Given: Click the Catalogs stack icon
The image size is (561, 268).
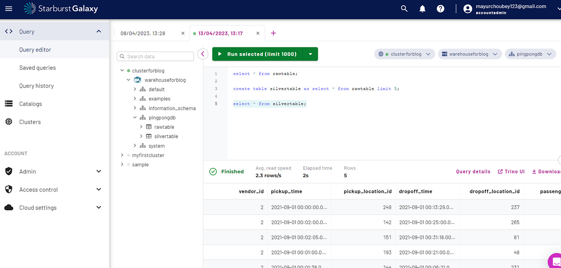Looking at the screenshot, I should [8, 104].
